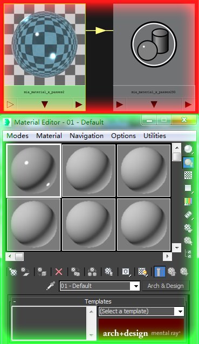Click the mia_material_x_passes2SG shading group icon
Viewport: 199px width, 344px height.
coord(154,44)
